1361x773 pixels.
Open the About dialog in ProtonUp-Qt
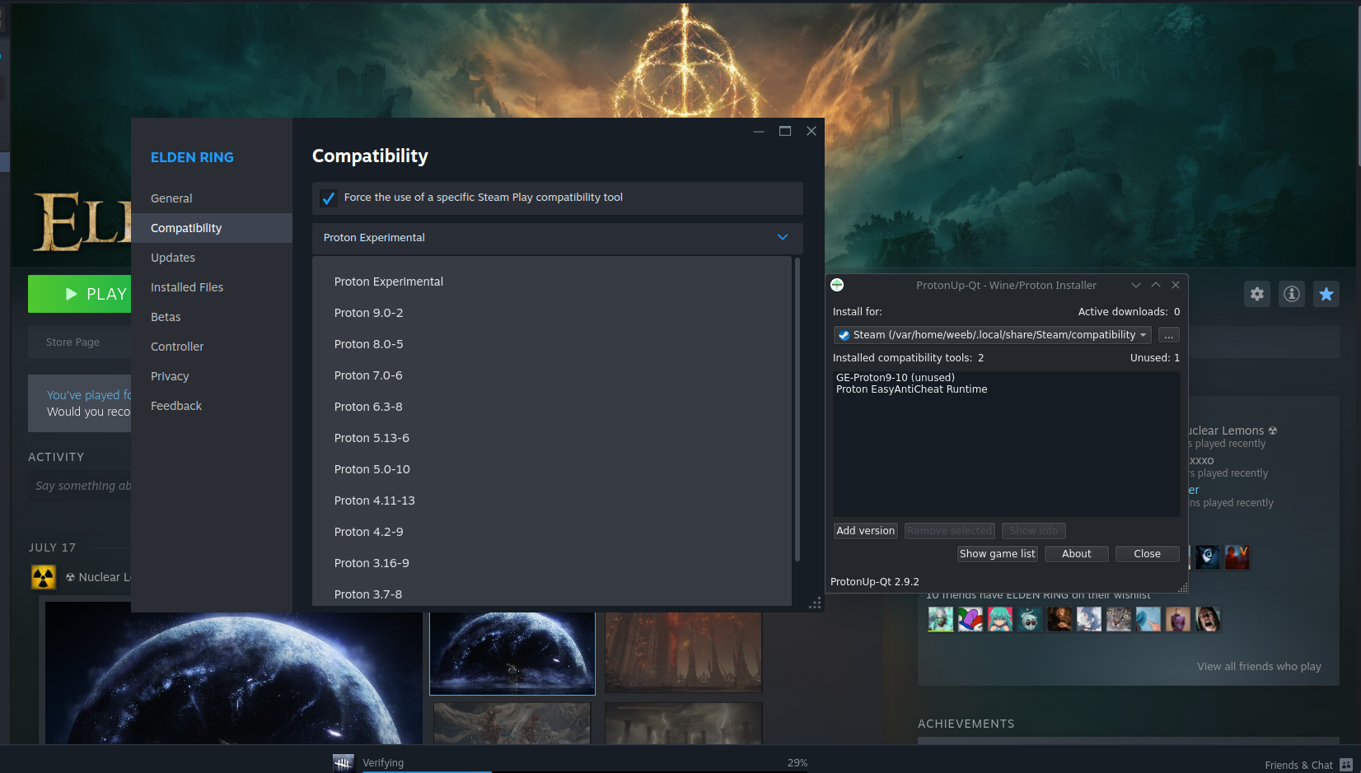[x=1076, y=553]
